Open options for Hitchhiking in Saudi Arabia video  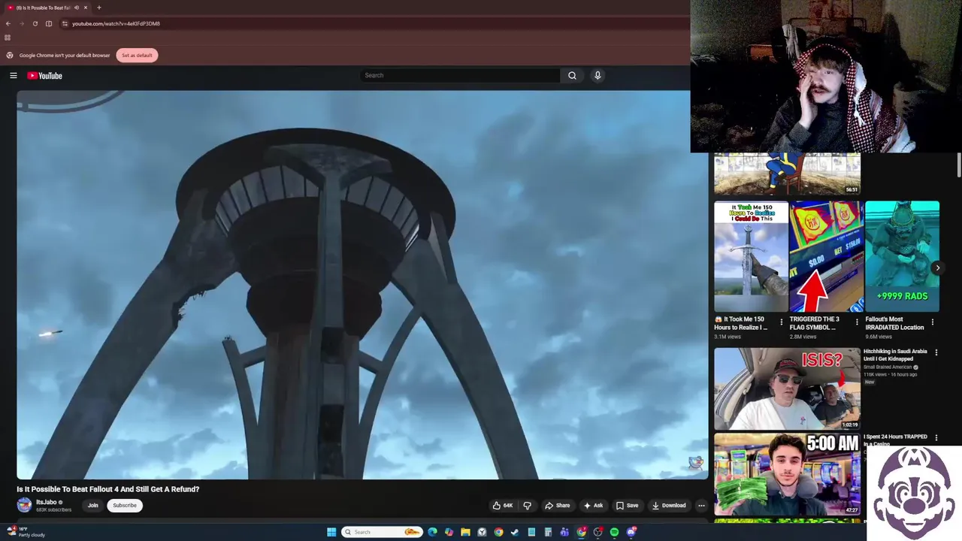936,352
